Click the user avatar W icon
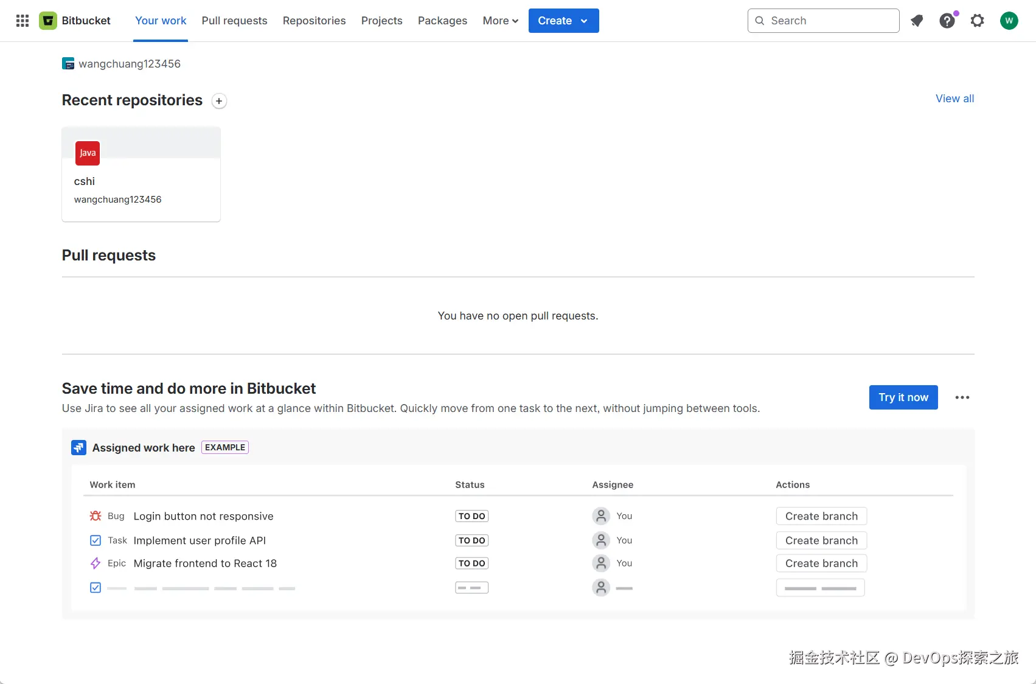1036x684 pixels. click(x=1009, y=21)
